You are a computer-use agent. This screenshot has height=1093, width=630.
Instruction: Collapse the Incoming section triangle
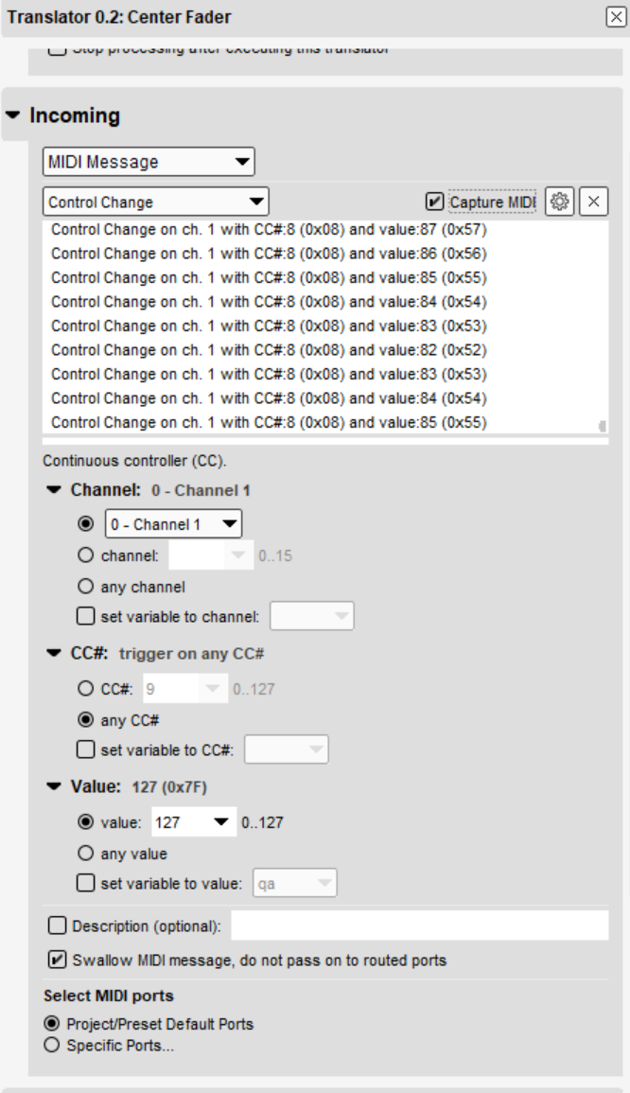pos(13,115)
